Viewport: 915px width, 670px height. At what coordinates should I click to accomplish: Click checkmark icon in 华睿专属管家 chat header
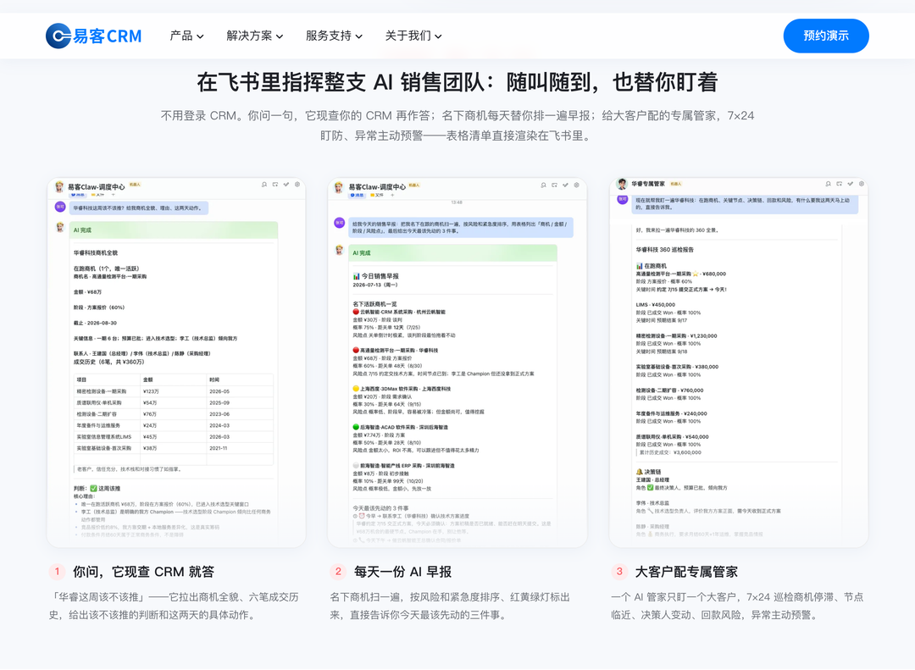[851, 184]
